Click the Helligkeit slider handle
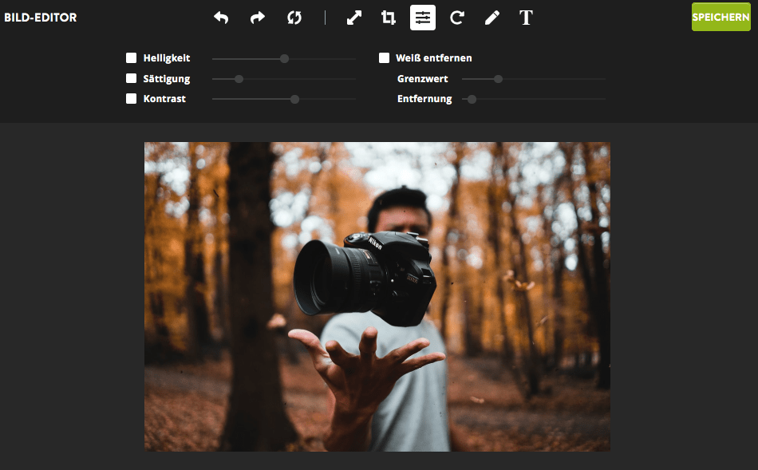 coord(284,58)
